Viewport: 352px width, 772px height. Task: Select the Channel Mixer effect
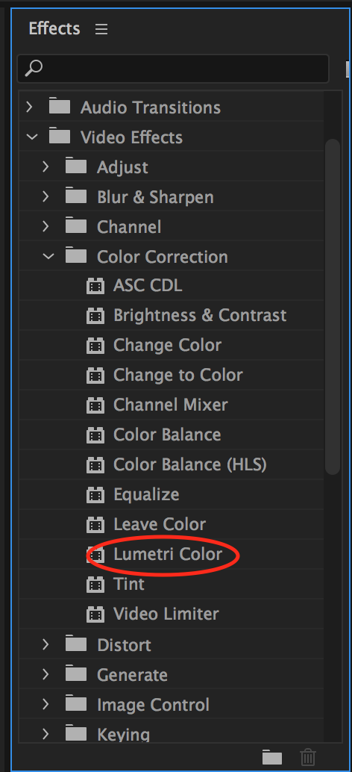point(171,405)
